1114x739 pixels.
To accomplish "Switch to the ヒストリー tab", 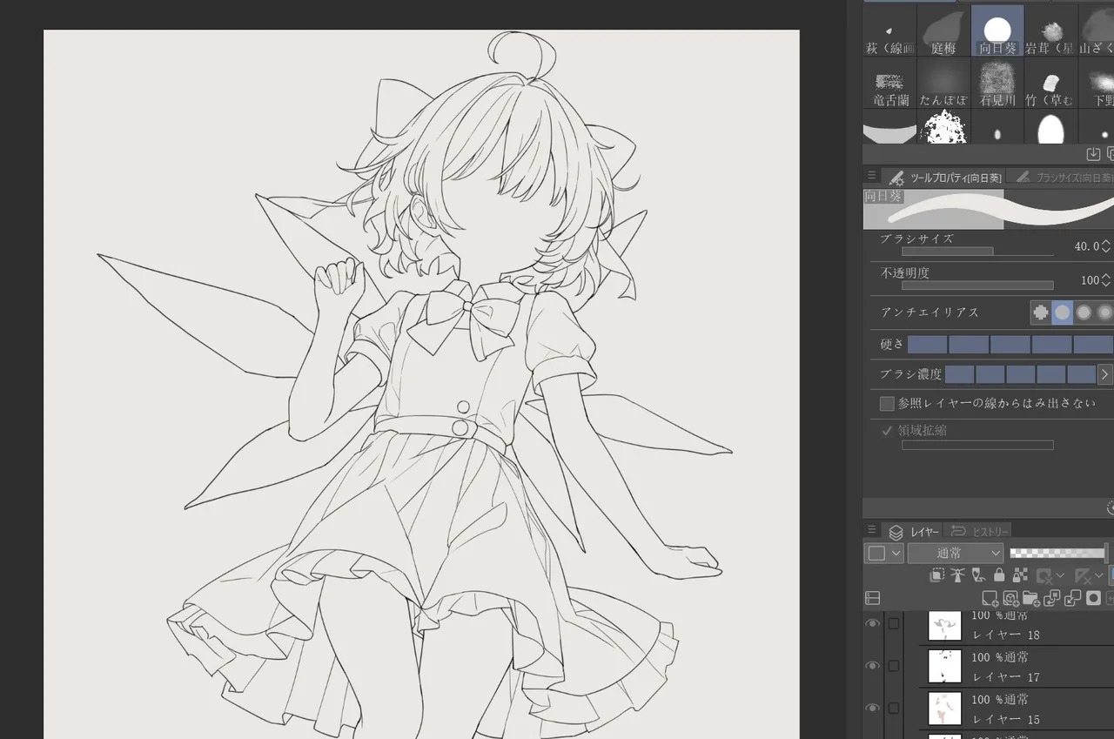I will 979,531.
